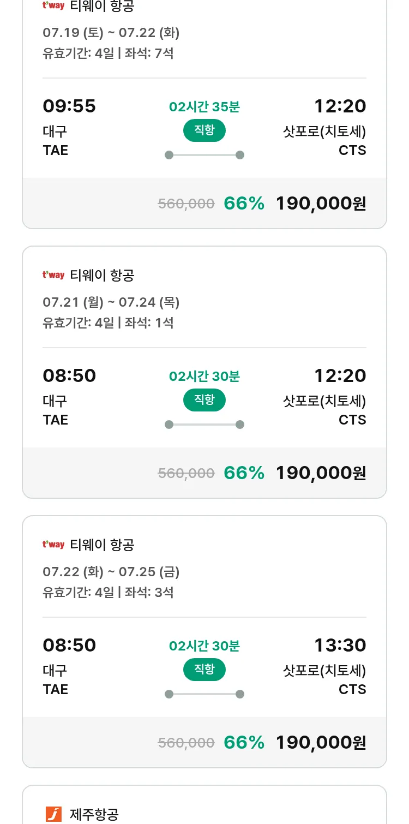Tap the 07.19 (토) ~ 07.22 (화) date range

(x=111, y=33)
